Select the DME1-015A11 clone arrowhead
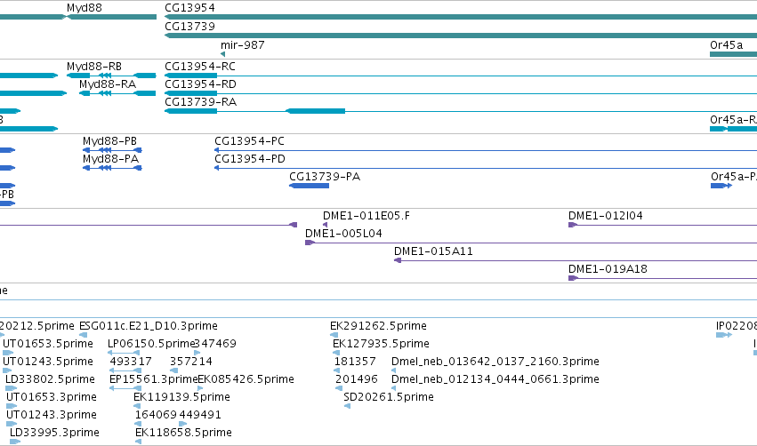This screenshot has height=446, width=757. [x=398, y=260]
